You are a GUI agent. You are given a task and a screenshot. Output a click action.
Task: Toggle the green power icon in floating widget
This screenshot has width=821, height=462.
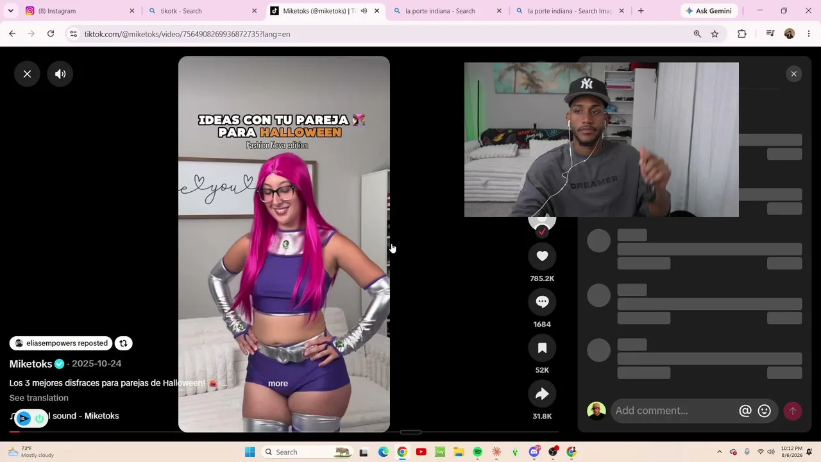coord(40,418)
